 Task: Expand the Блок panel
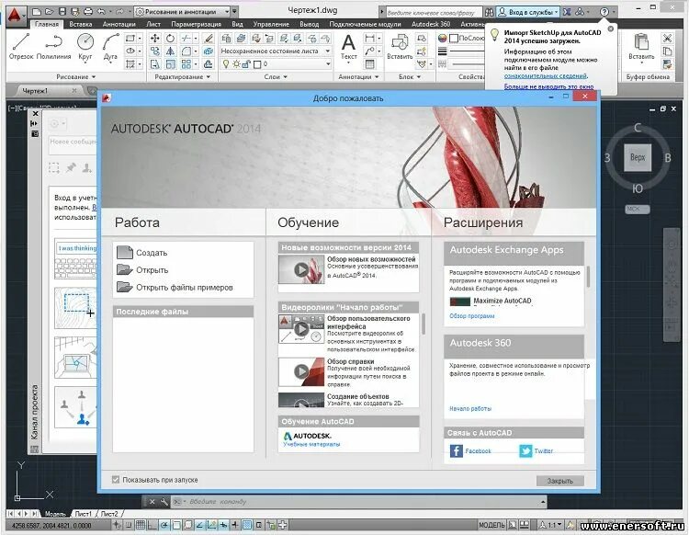tap(410, 76)
